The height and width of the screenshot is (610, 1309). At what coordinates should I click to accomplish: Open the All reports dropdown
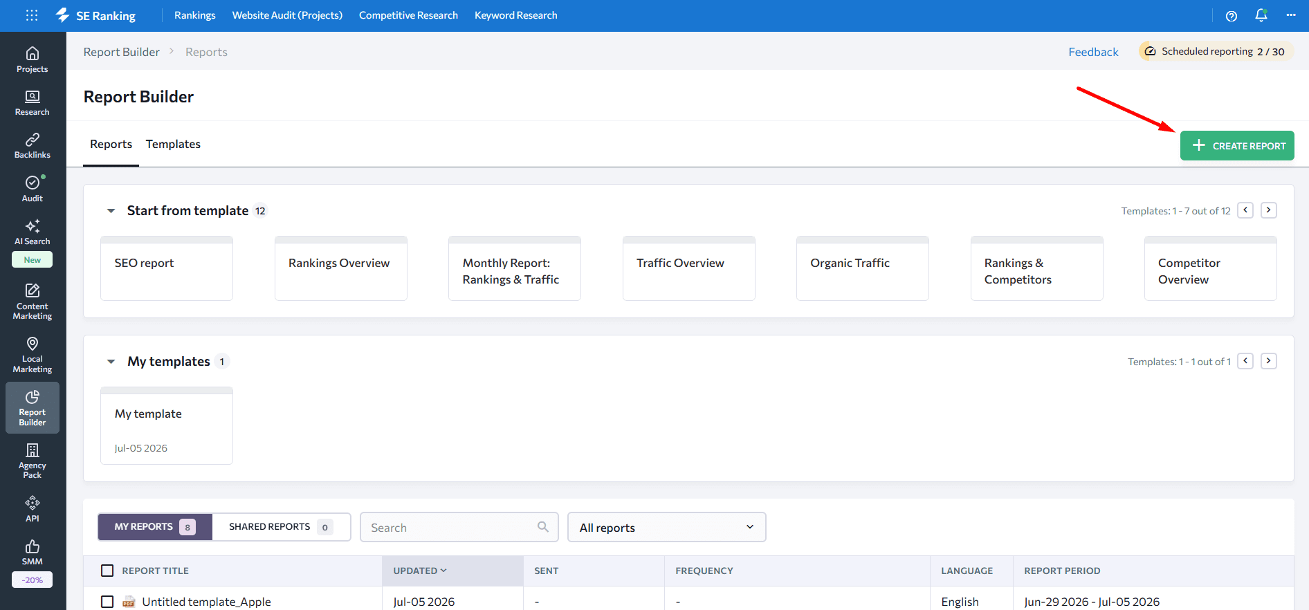[x=666, y=527]
